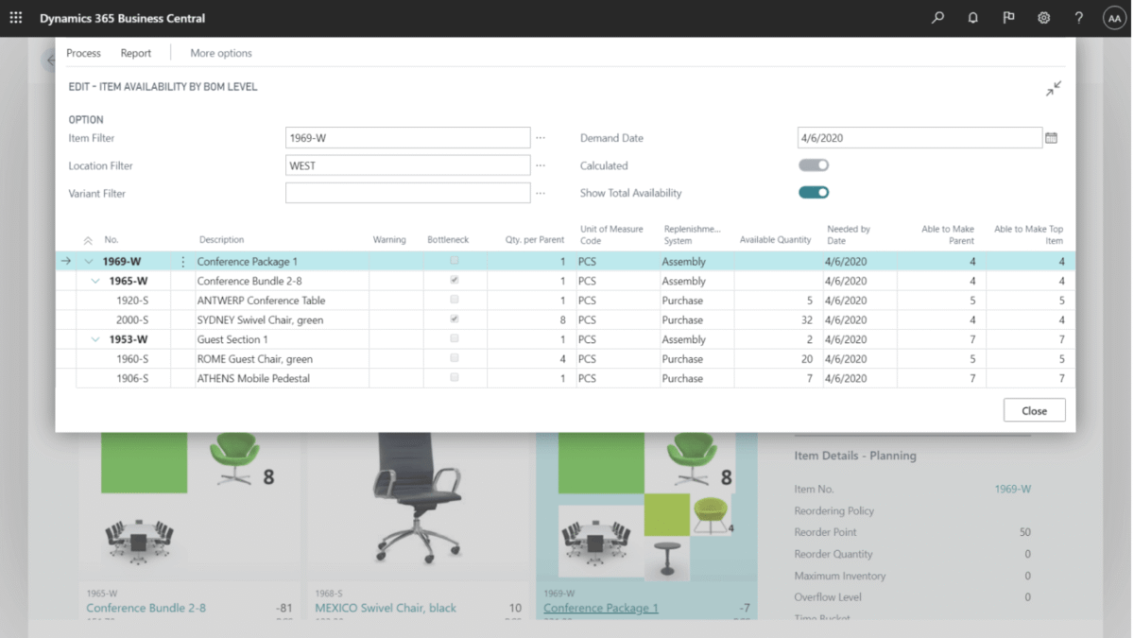The height and width of the screenshot is (638, 1134).
Task: Collapse the 1953-W Guest Section 1 row
Action: [95, 338]
